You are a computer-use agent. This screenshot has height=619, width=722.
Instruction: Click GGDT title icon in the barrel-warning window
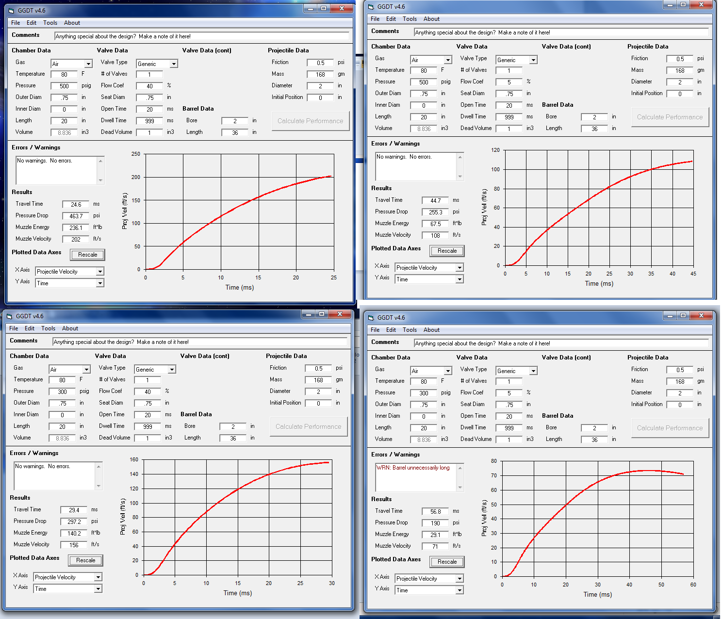371,318
